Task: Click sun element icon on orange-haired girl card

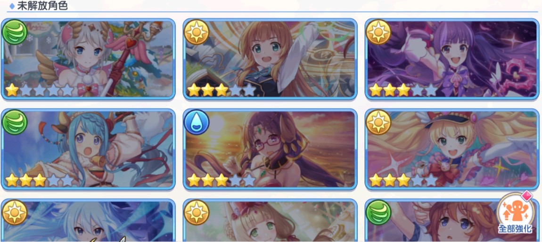Action: click(x=197, y=32)
